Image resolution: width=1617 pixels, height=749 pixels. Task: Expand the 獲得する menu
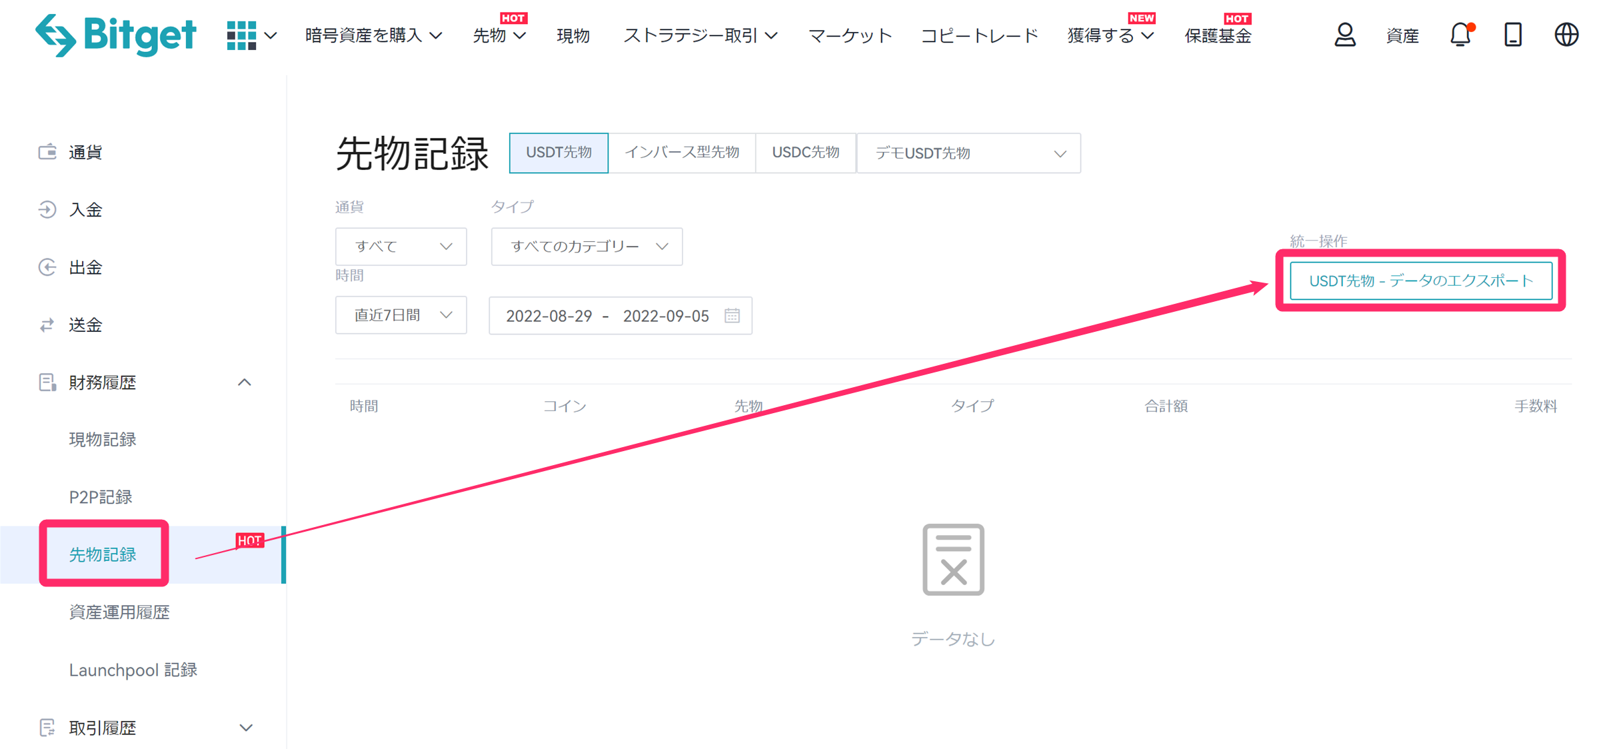(x=1110, y=35)
